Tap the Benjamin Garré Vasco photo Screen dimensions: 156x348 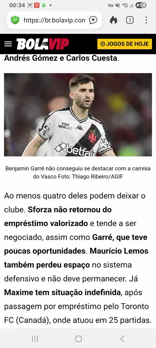coord(78,115)
